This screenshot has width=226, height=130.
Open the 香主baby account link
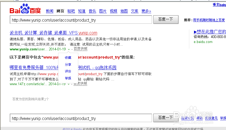click(219, 4)
